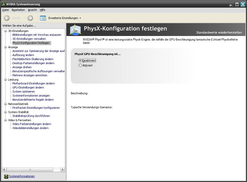The height and width of the screenshot is (182, 247).
Task: Collapse the Netzwerkbetrieb tree node
Action: [x=6, y=104]
